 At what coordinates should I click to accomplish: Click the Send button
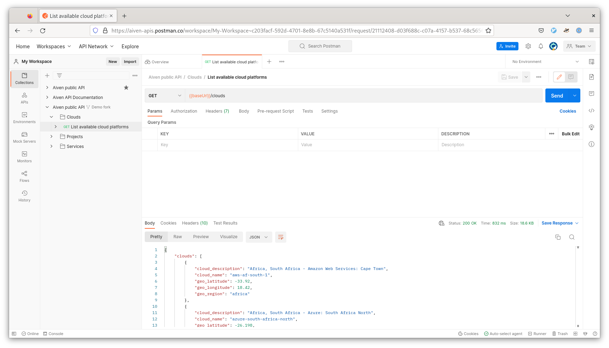click(x=557, y=96)
